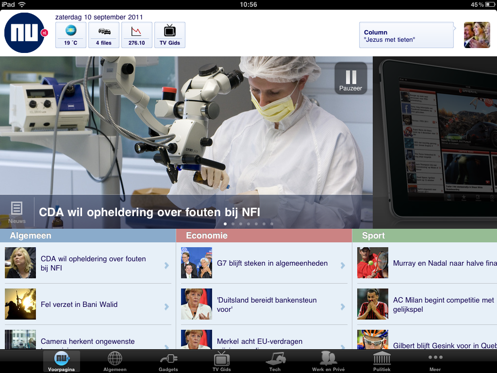The width and height of the screenshot is (497, 373).
Task: Pause the slideshow with Pauzeer button
Action: coord(350,78)
